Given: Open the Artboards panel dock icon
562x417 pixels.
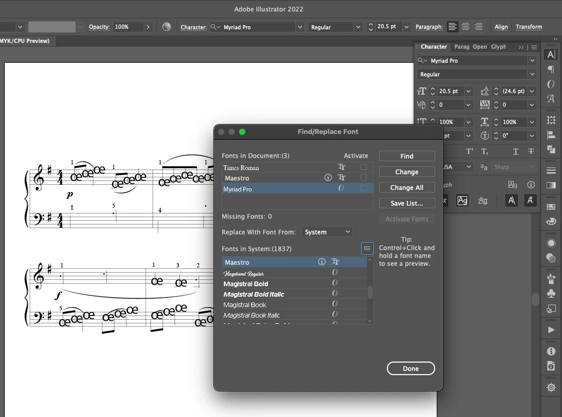Looking at the screenshot, I should (x=551, y=308).
